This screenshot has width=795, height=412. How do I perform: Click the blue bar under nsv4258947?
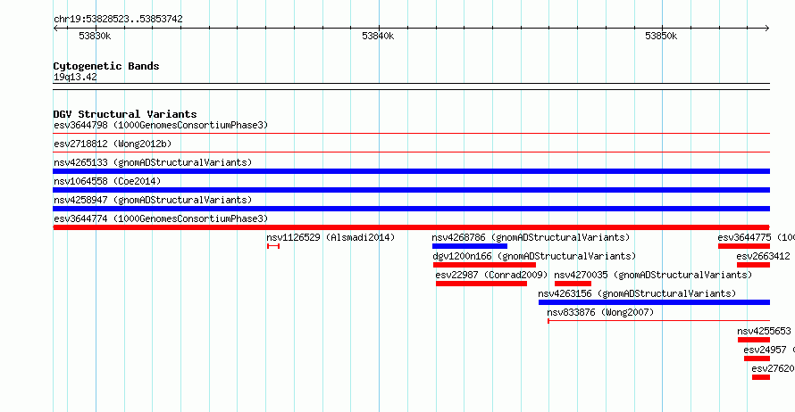coord(411,209)
